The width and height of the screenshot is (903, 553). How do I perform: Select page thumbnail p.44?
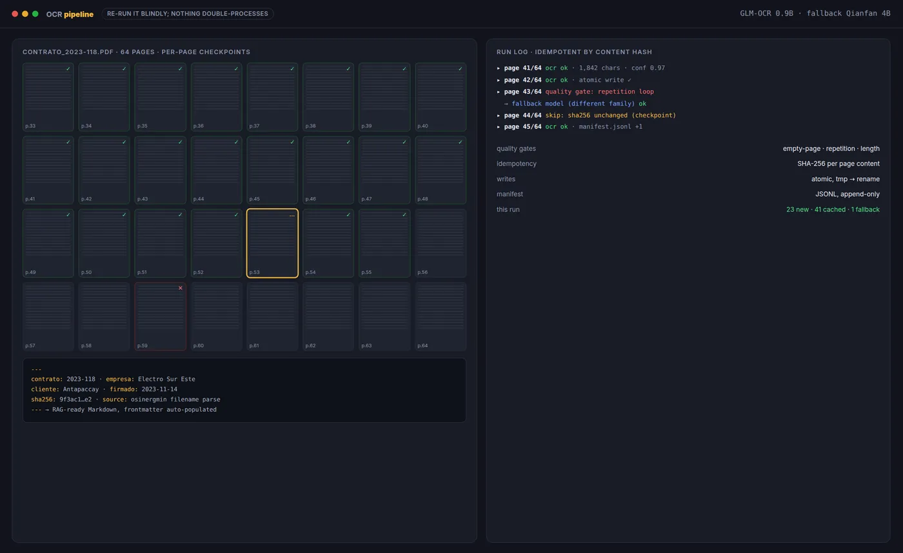tap(216, 170)
